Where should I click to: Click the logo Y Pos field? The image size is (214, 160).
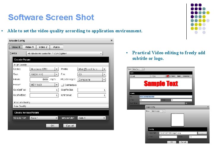click(198, 137)
